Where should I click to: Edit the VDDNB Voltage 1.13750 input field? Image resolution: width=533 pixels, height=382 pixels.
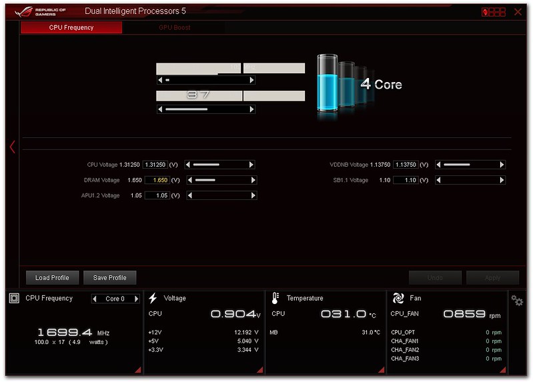pos(406,165)
